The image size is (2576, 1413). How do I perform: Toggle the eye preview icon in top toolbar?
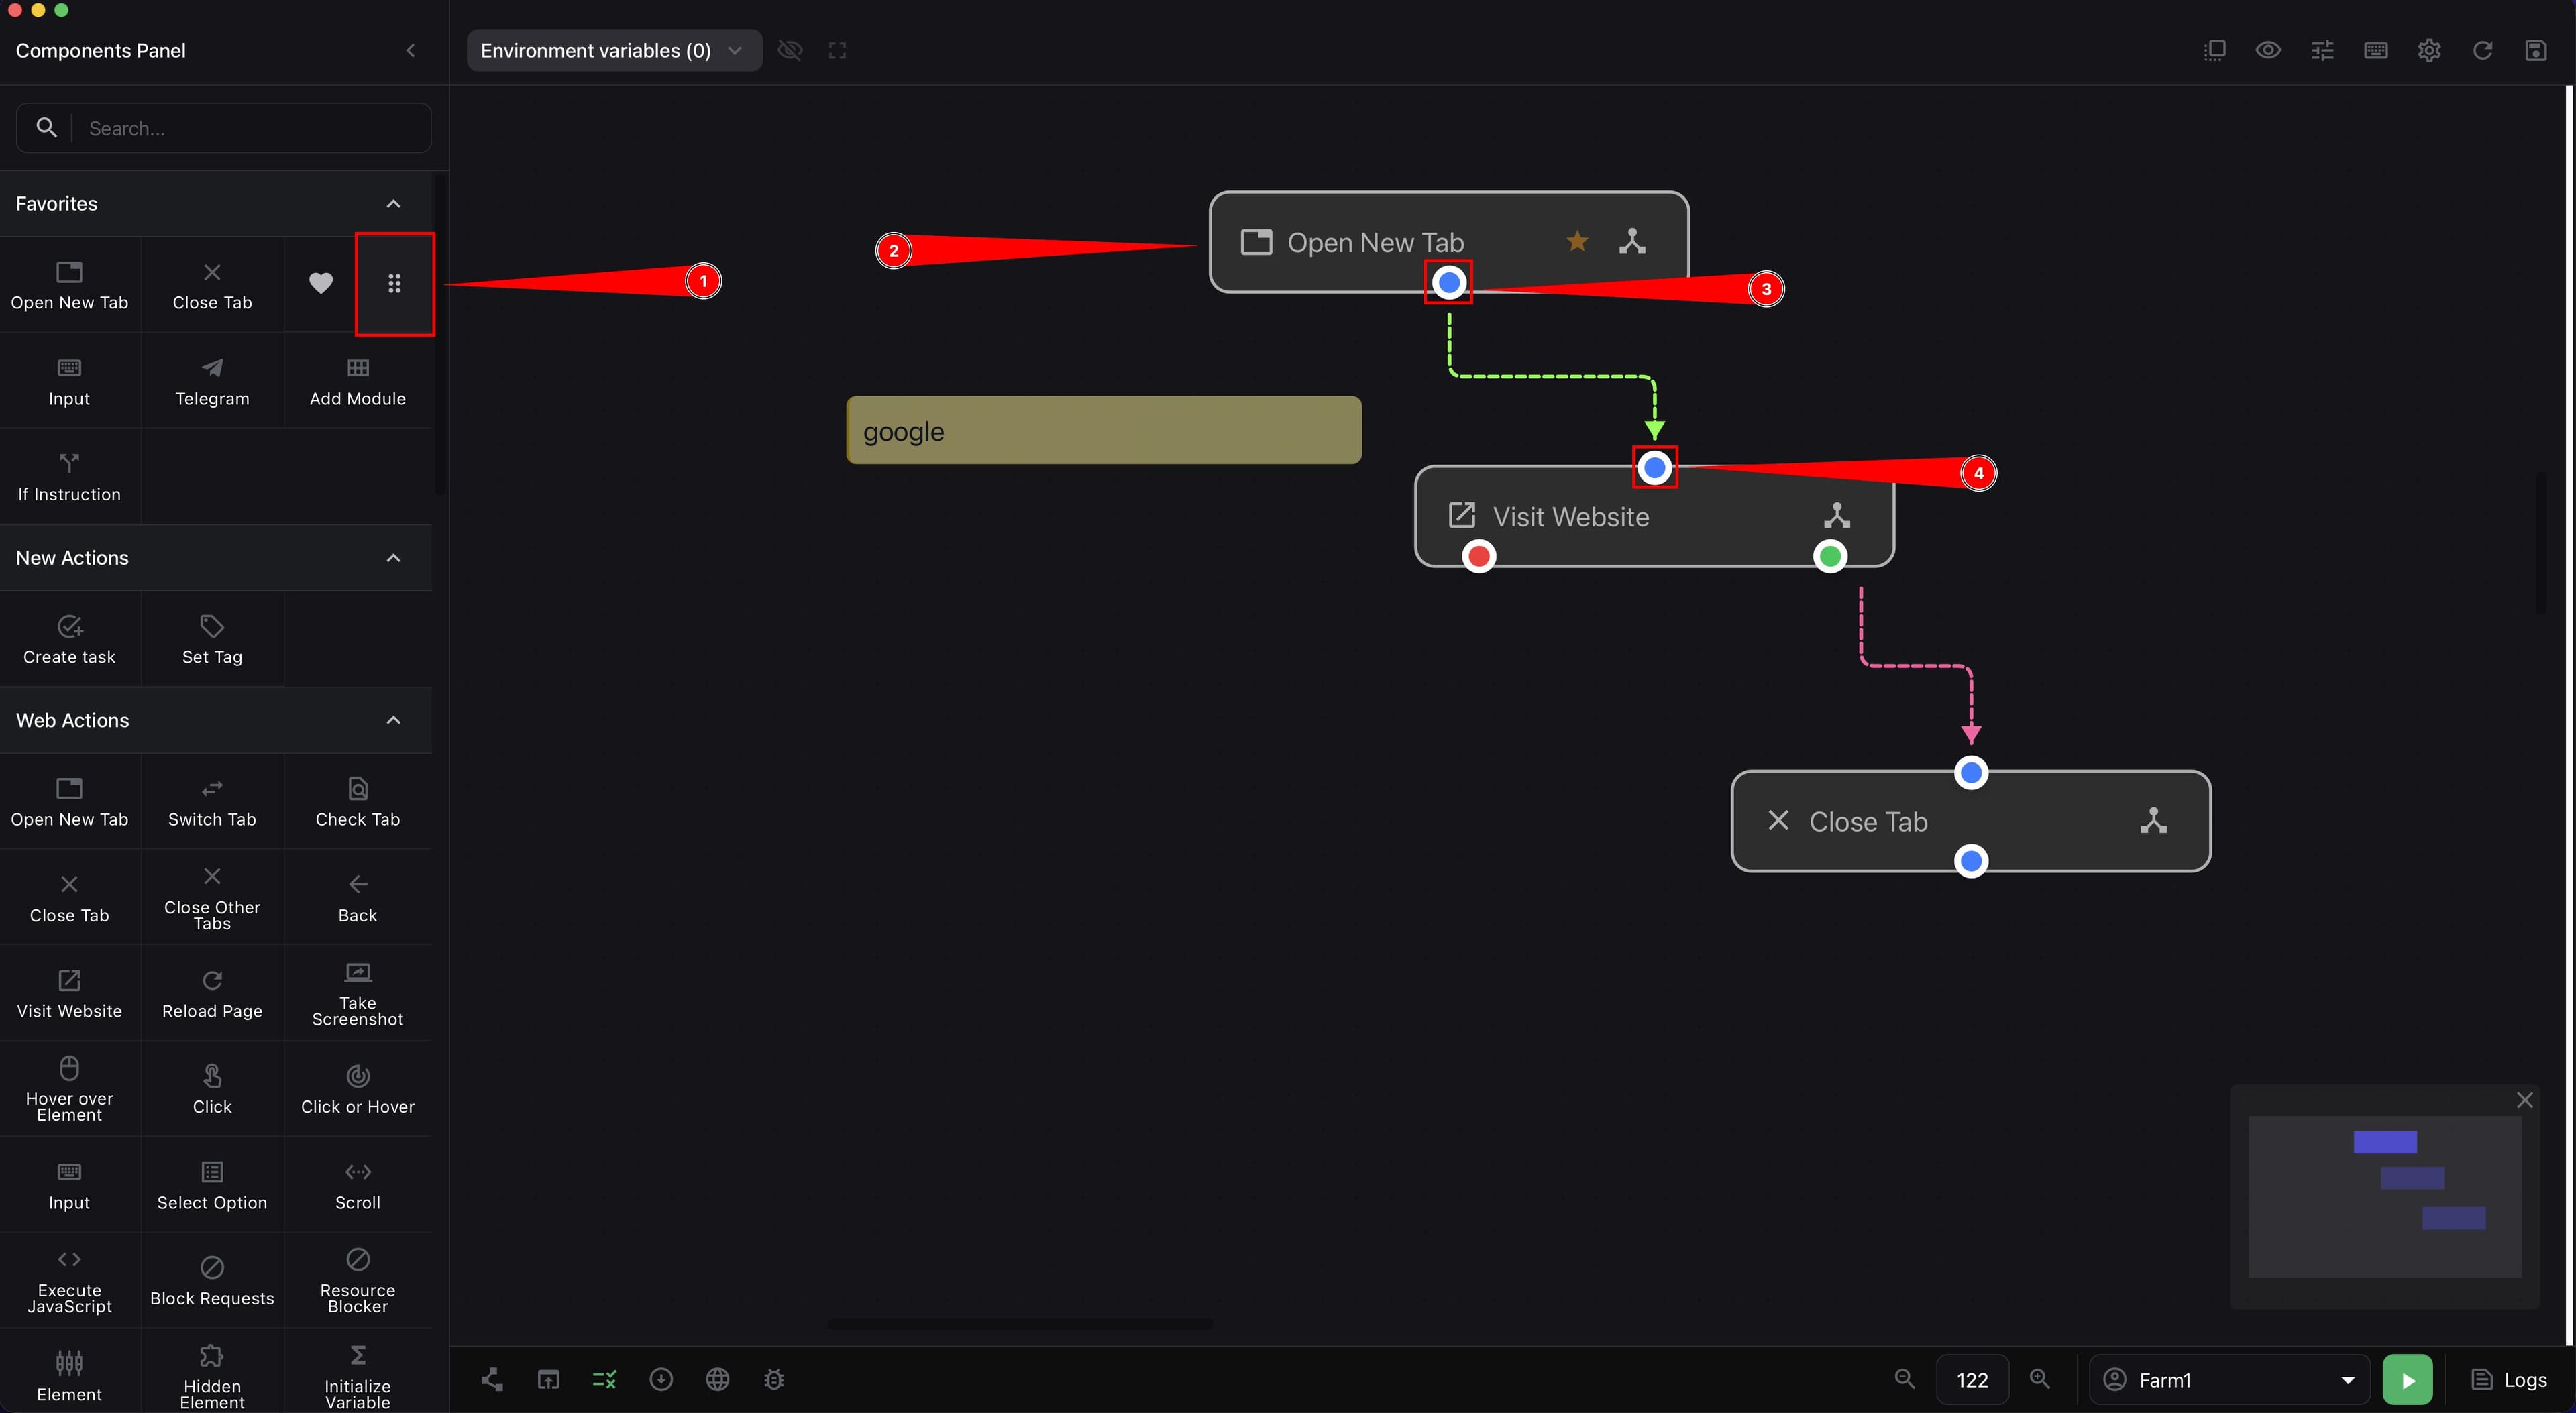(2268, 50)
